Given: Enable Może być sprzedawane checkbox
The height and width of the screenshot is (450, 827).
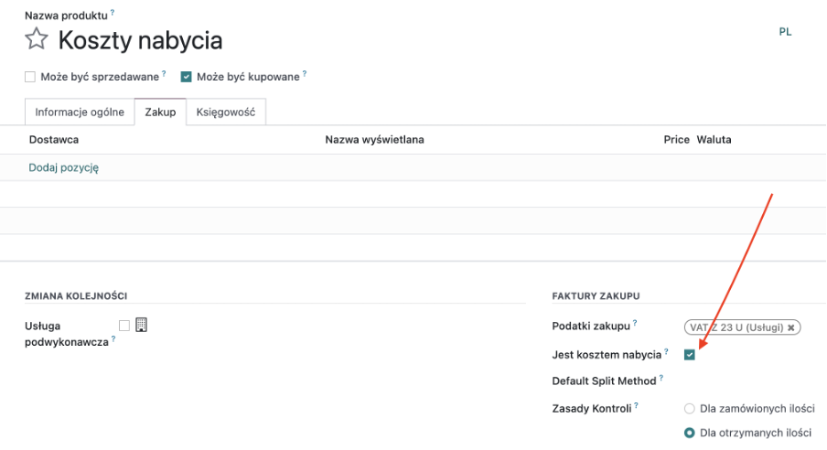Looking at the screenshot, I should coord(30,77).
